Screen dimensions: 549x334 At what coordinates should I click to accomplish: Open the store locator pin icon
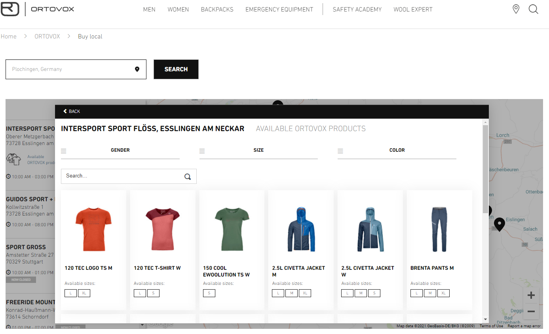click(x=516, y=9)
